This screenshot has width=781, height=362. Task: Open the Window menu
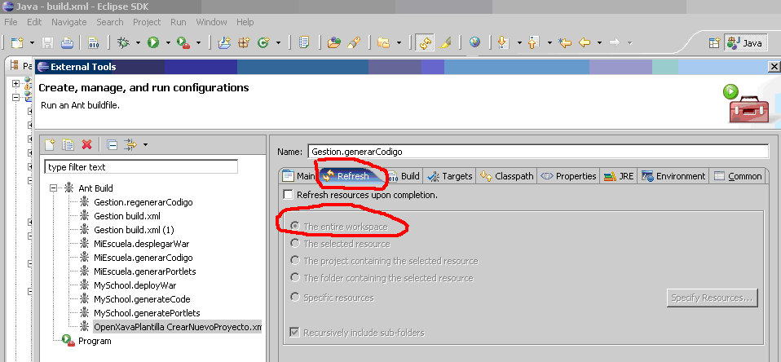(211, 22)
